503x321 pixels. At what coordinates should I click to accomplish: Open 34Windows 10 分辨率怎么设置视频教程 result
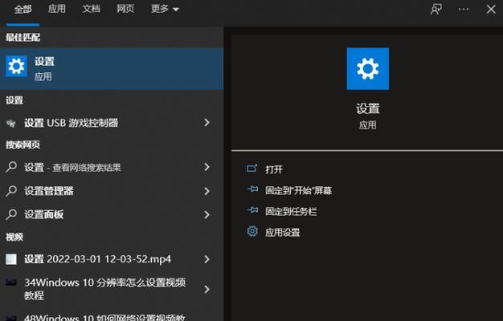[x=112, y=289]
